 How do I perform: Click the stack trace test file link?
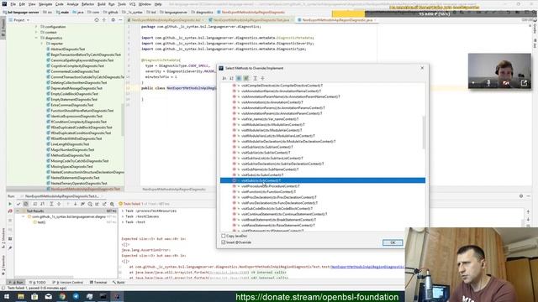[x=367, y=267]
